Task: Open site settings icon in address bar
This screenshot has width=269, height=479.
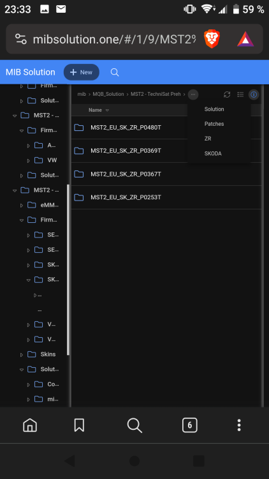Action: (x=21, y=39)
